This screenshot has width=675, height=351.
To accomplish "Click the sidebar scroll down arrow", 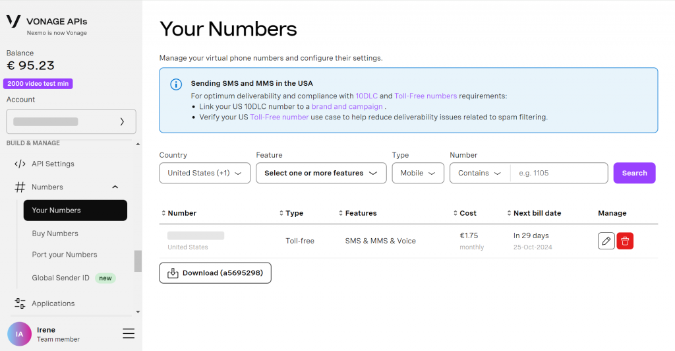I will point(138,312).
